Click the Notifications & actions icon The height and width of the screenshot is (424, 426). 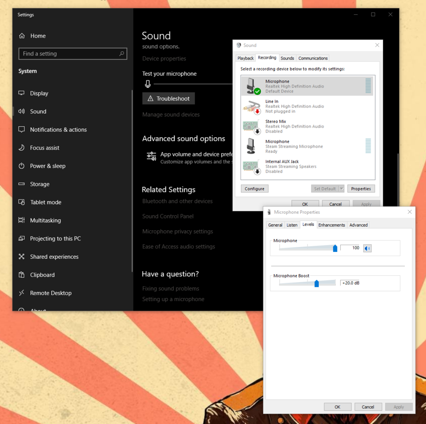click(22, 129)
